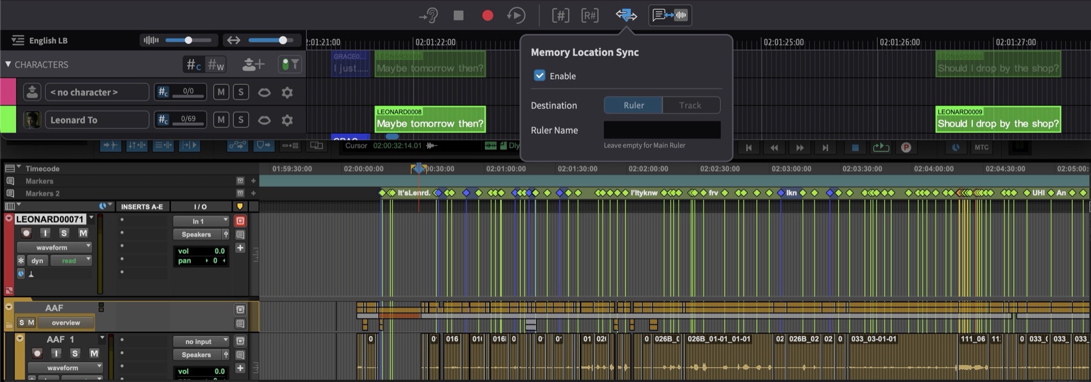1091x382 pixels.
Task: Click the dyn button on LEONARD00071
Action: (38, 260)
